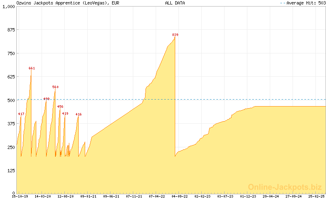Viewport: 326px width, 200px height.
Task: Click the 417 peak value label
Action: [21, 114]
